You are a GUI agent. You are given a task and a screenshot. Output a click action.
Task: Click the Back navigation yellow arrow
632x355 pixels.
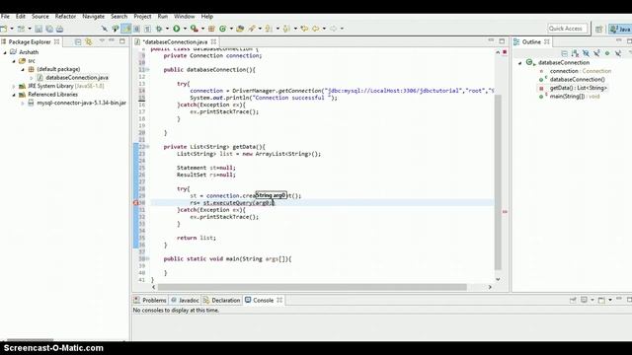pyautogui.click(x=316, y=29)
